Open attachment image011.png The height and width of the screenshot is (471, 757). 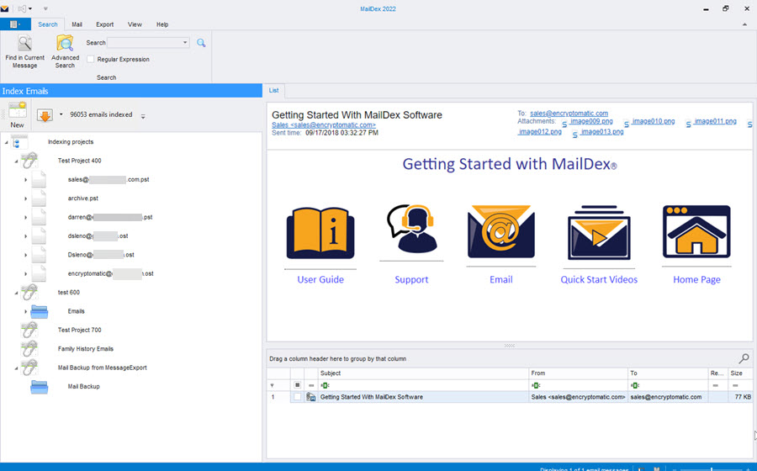(x=715, y=121)
